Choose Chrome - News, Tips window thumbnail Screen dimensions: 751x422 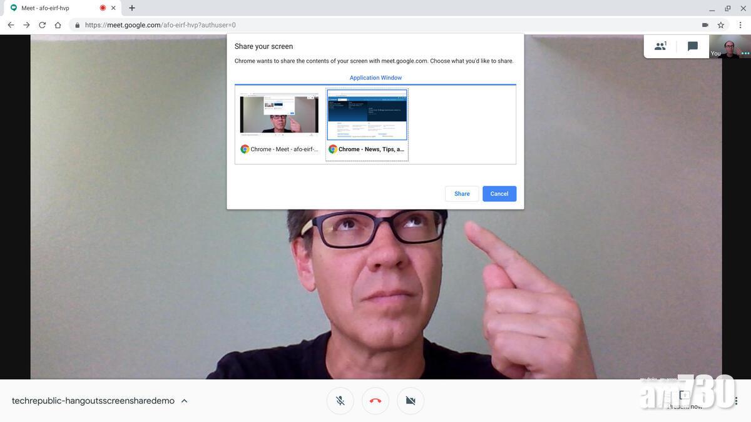point(367,115)
